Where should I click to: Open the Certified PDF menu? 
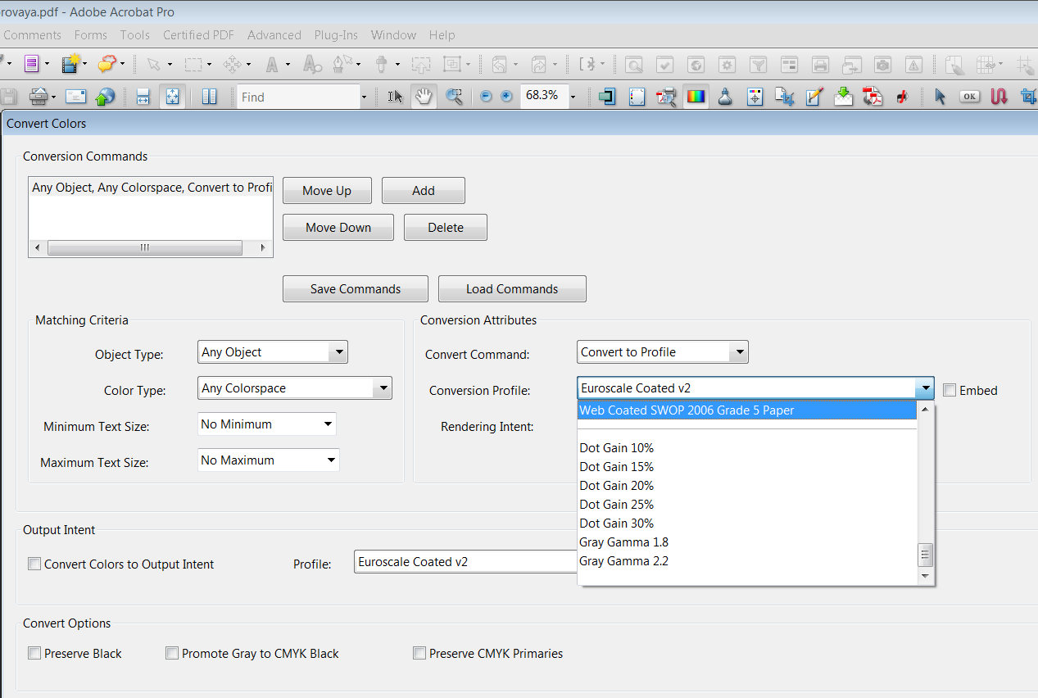coord(198,35)
